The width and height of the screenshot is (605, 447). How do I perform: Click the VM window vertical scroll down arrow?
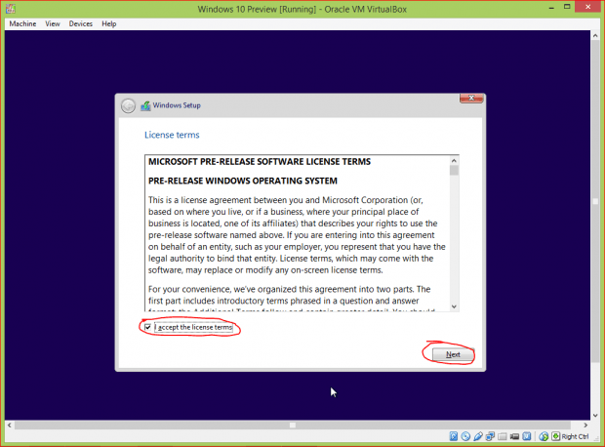click(x=595, y=416)
